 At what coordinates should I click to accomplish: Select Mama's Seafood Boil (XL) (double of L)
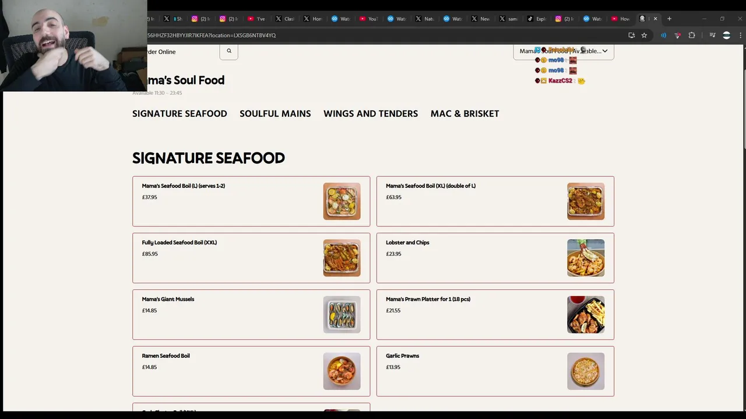point(431,186)
